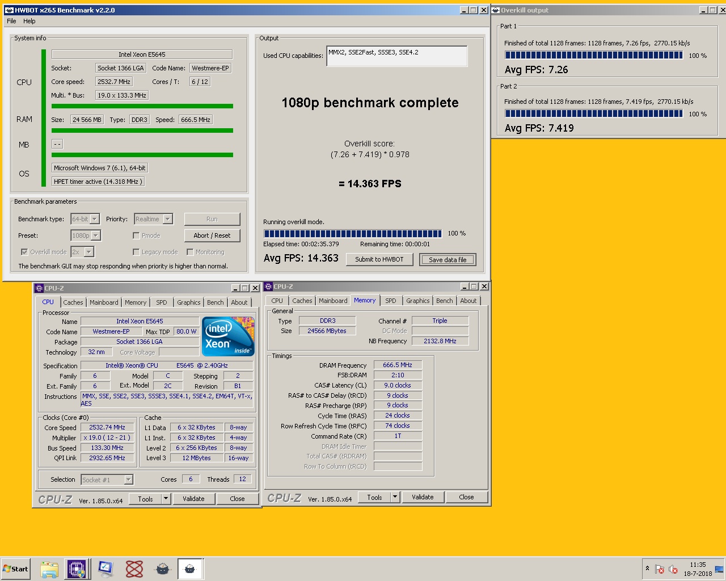Toggle the Legacy mode checkbox
The width and height of the screenshot is (726, 581).
[x=136, y=252]
